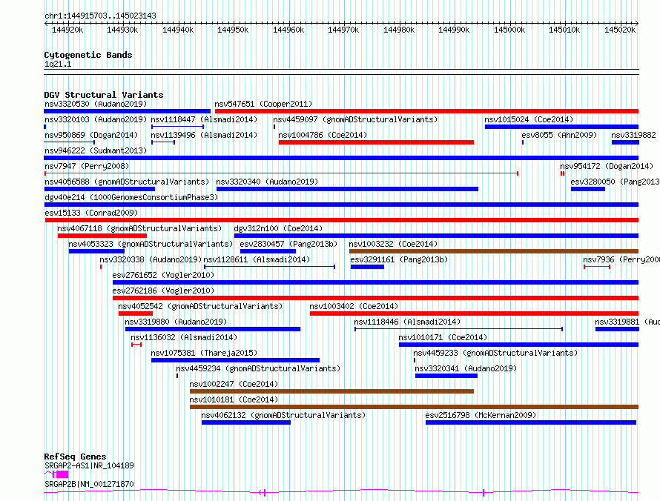Viewport: 660px width, 501px height.
Task: Click the nsv3320340 (Audano2019) label
Action: (x=267, y=182)
